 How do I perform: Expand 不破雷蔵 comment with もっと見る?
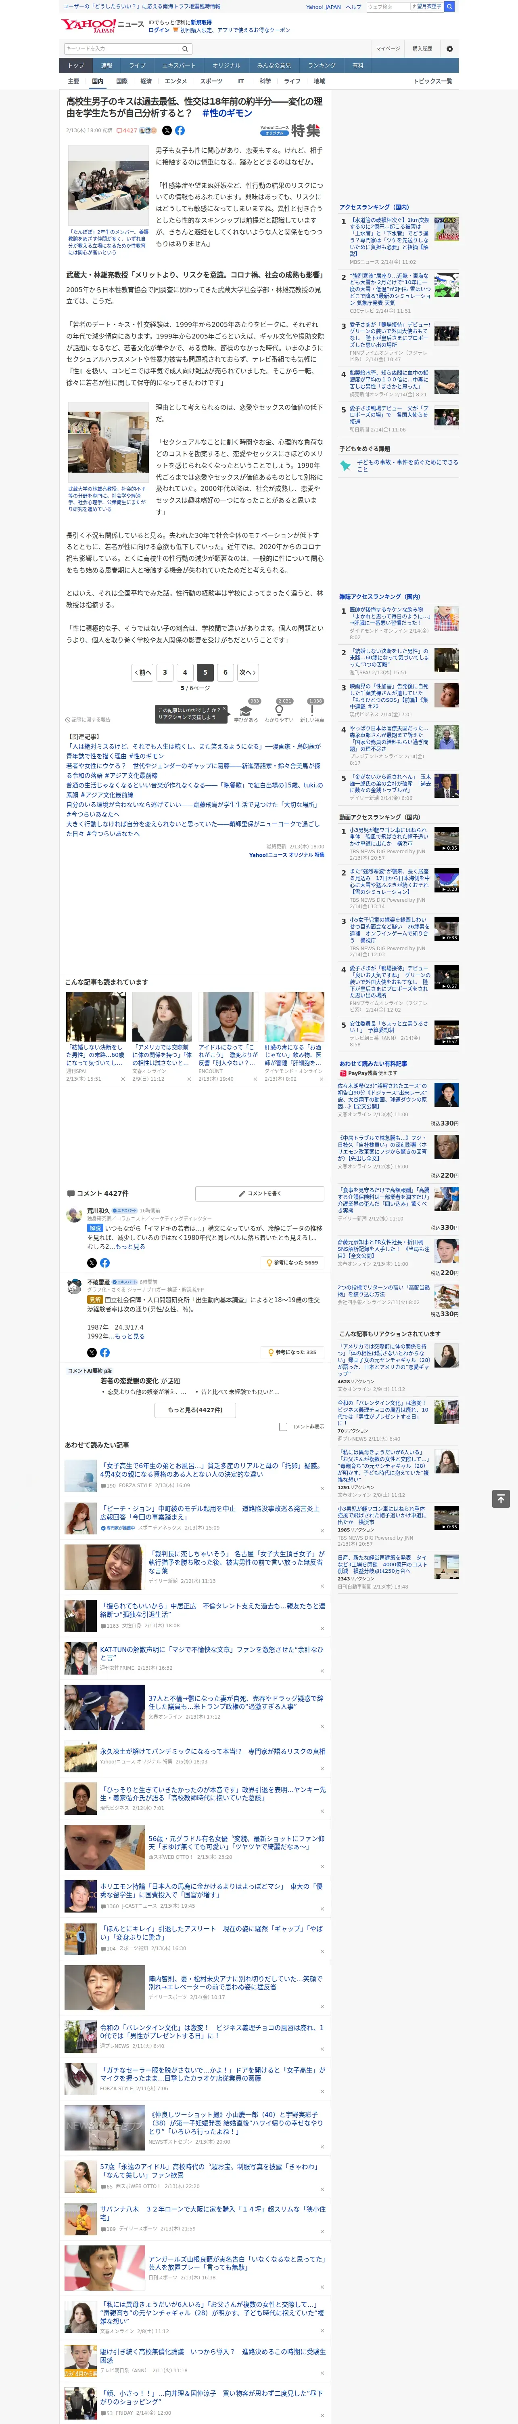point(131,1336)
